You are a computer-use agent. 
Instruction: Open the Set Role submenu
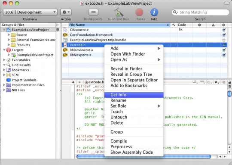pos(134,106)
